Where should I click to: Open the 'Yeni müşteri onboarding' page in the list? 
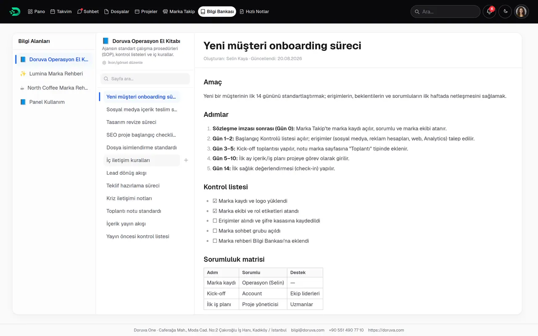(x=141, y=97)
